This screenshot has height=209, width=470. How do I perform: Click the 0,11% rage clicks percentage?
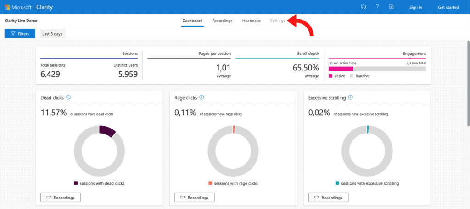pos(185,113)
